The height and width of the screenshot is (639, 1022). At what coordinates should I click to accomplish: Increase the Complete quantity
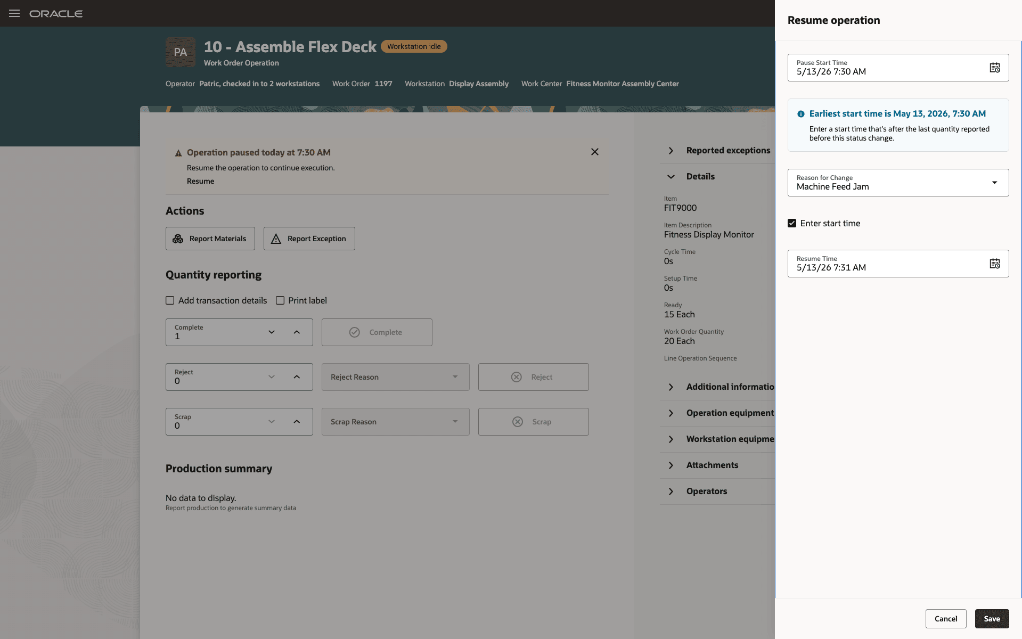pyautogui.click(x=297, y=332)
